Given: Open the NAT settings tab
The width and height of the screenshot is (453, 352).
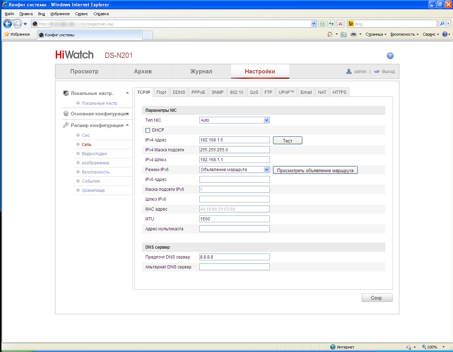Looking at the screenshot, I should tap(322, 92).
